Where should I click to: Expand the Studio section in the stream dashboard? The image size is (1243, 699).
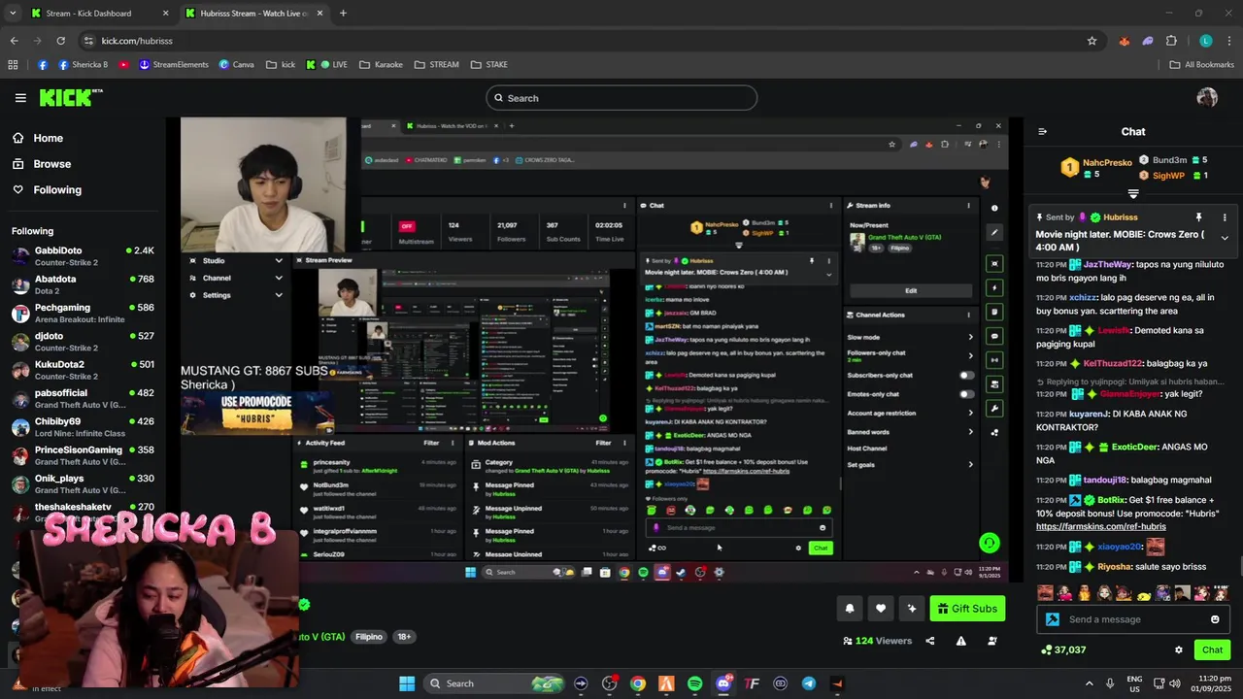(279, 261)
